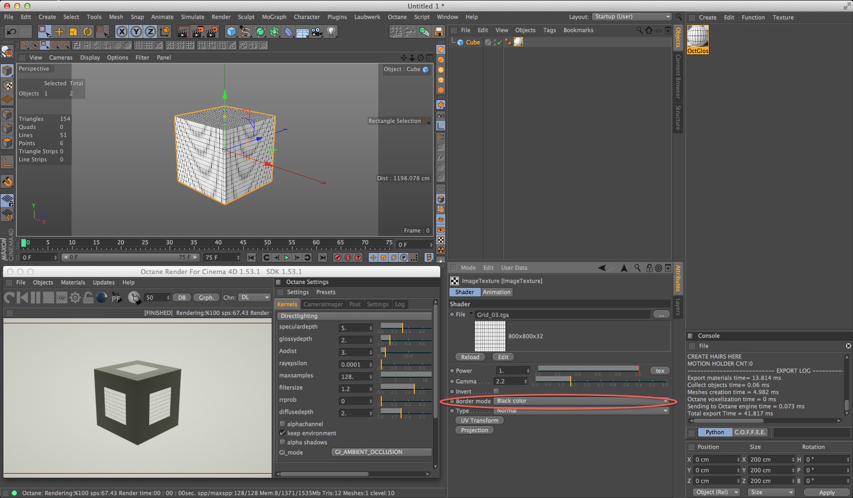
Task: Enable the Invert checkbox
Action: point(496,391)
